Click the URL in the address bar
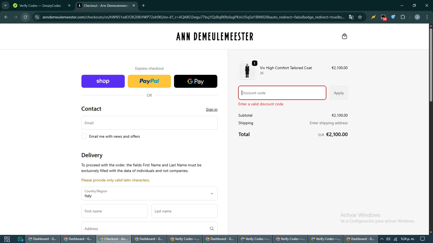 click(x=193, y=17)
